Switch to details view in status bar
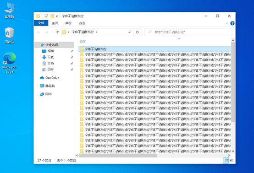 pyautogui.click(x=226, y=160)
